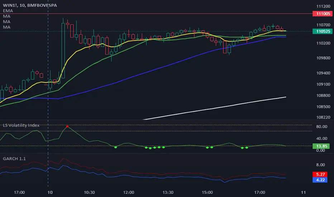Click the 108500 price axis label

coord(323,107)
